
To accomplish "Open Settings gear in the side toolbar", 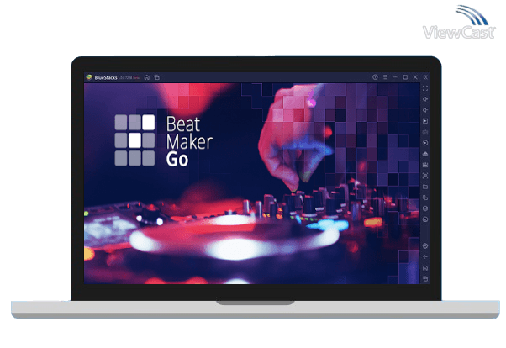I will point(425,246).
